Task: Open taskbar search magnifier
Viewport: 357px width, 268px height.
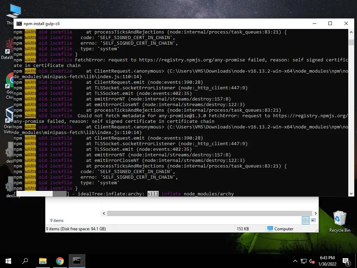Action: [x=25, y=261]
